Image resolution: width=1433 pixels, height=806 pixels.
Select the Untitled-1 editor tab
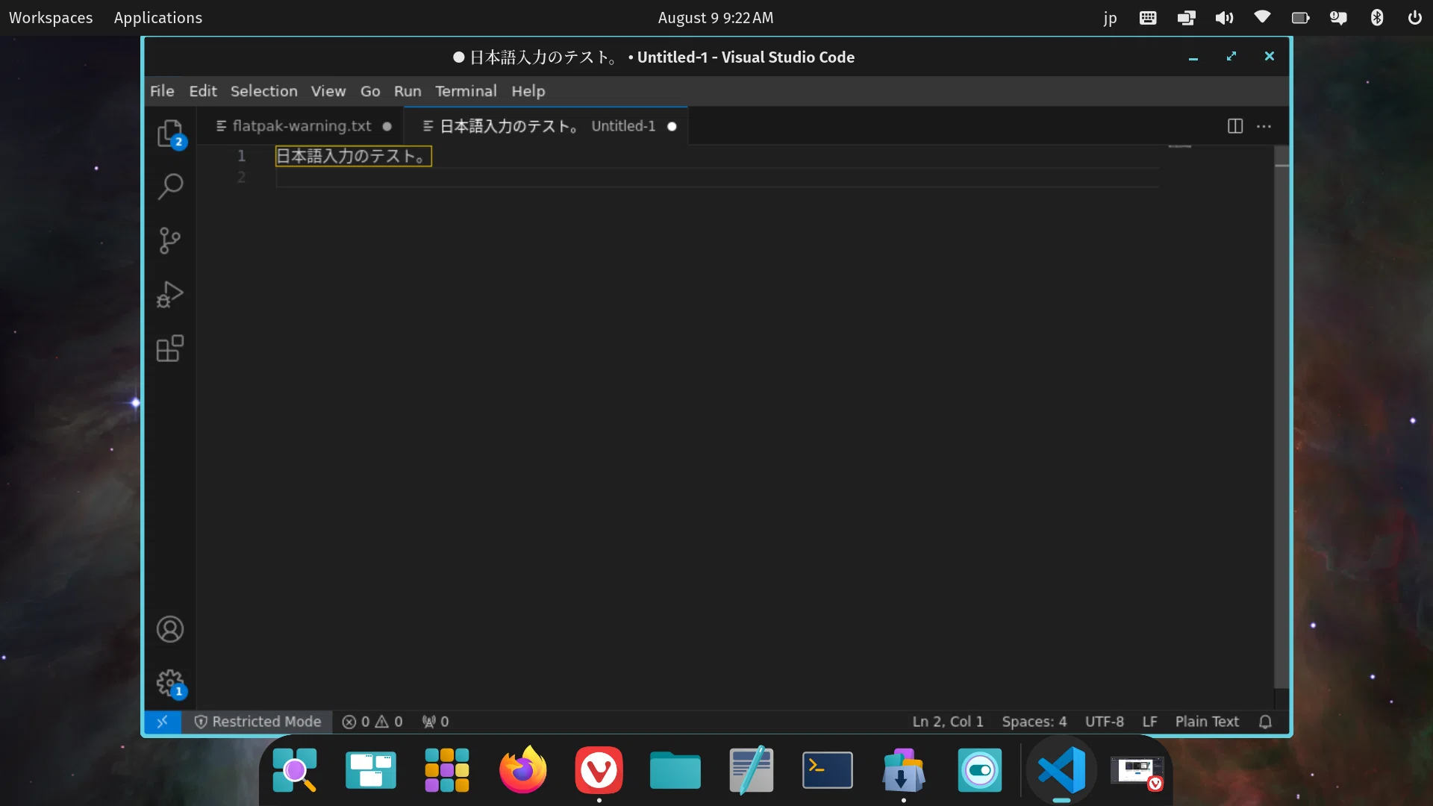(546, 126)
